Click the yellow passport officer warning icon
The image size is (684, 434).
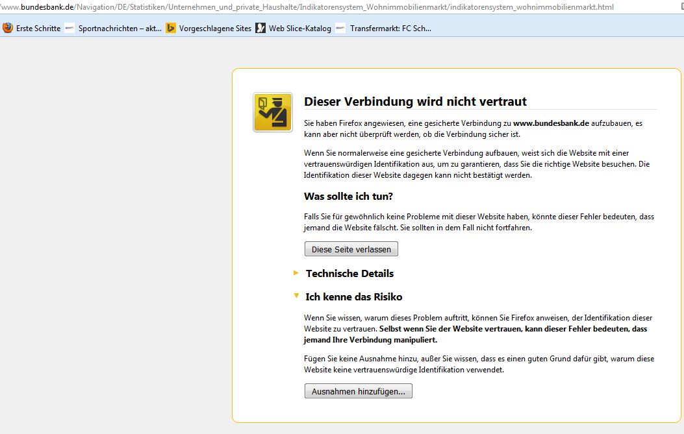[x=273, y=112]
